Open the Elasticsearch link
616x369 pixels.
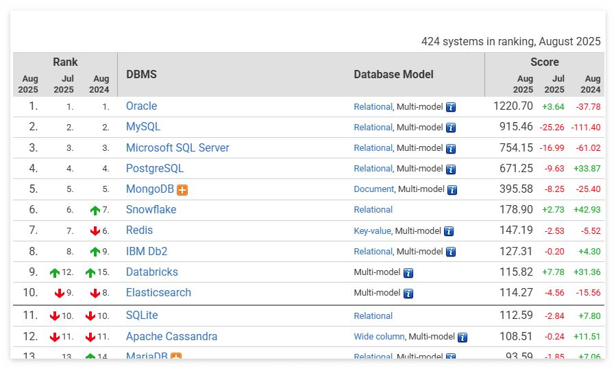159,293
